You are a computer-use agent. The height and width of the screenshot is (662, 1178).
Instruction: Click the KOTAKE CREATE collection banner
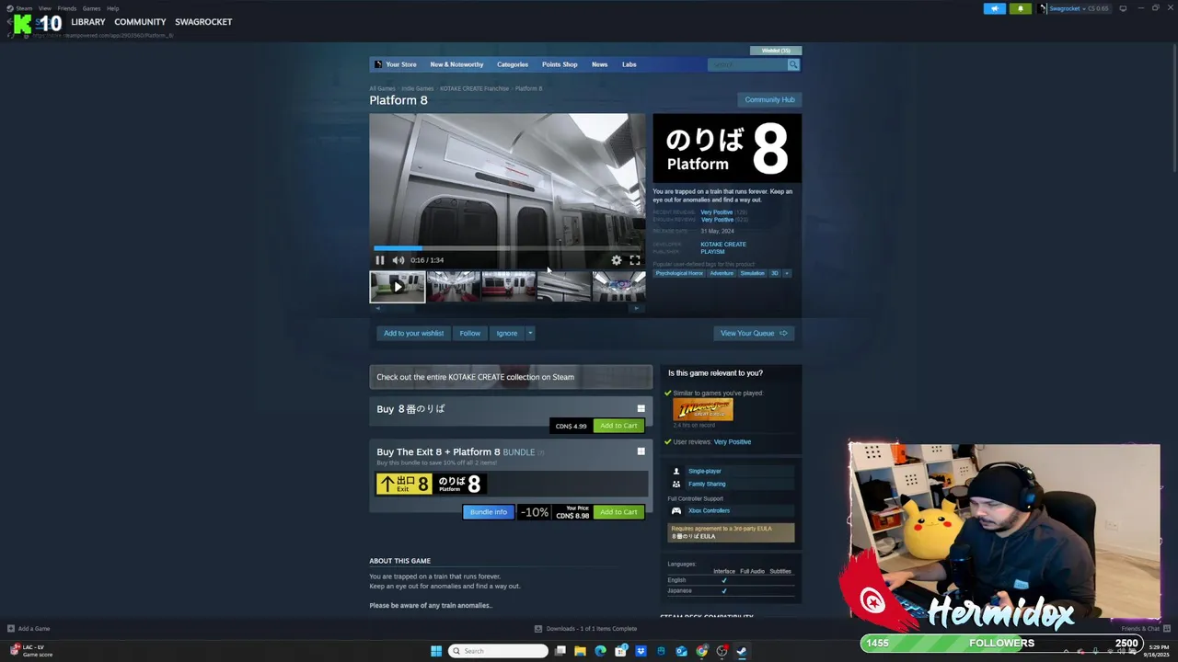511,377
